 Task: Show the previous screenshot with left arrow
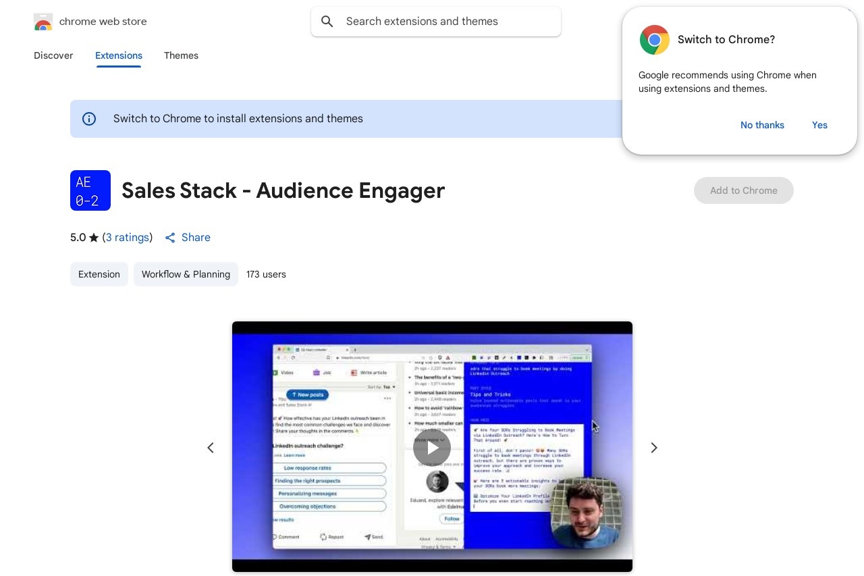click(211, 448)
